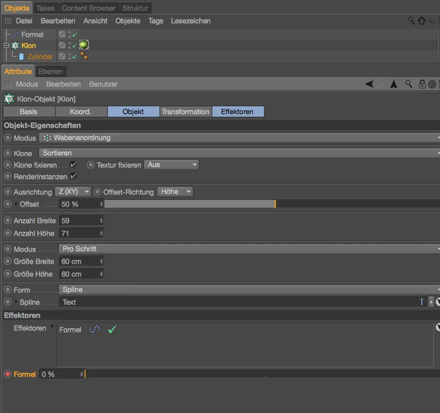Click the Klon object icon in the Object Manager
This screenshot has height=413, width=440.
pos(15,45)
